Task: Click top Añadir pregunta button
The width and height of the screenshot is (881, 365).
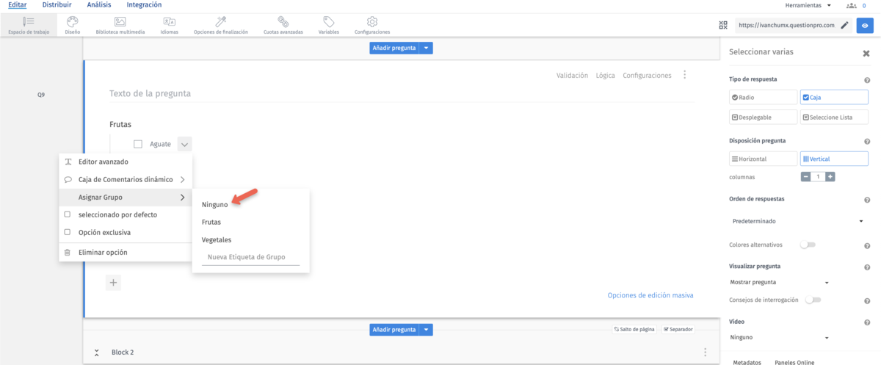Action: (394, 48)
